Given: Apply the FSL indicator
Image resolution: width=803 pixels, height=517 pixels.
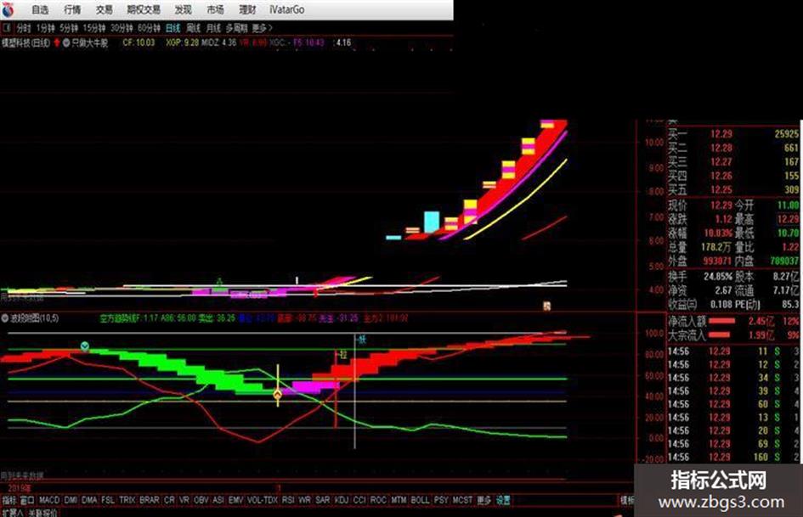Looking at the screenshot, I should [108, 500].
